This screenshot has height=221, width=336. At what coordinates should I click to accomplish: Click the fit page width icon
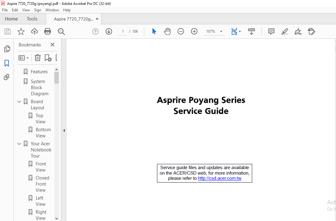click(x=234, y=31)
